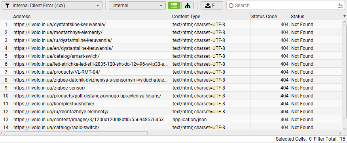Click the plus icon to add columns
This screenshot has height=143, width=347.
[x=344, y=16]
